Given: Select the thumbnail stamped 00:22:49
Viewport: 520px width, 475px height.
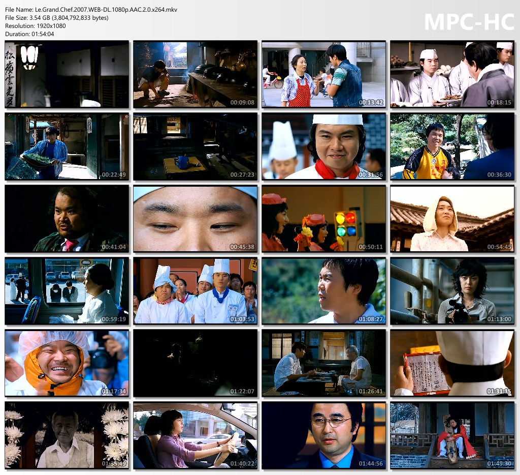Looking at the screenshot, I should [67, 146].
